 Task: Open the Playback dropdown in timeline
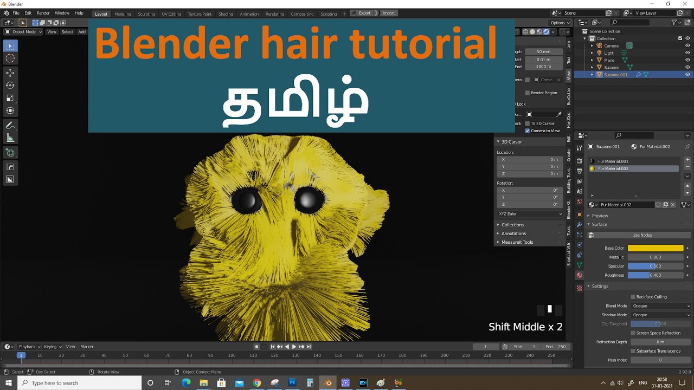[29, 347]
